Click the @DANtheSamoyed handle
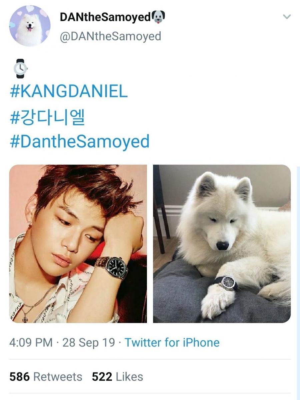 (110, 36)
